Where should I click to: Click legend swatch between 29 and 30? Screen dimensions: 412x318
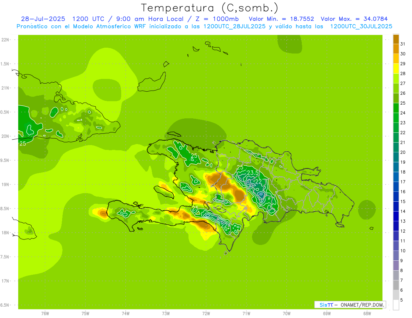(396, 59)
